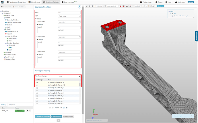Open the filter for entity types dropdown

69,76
